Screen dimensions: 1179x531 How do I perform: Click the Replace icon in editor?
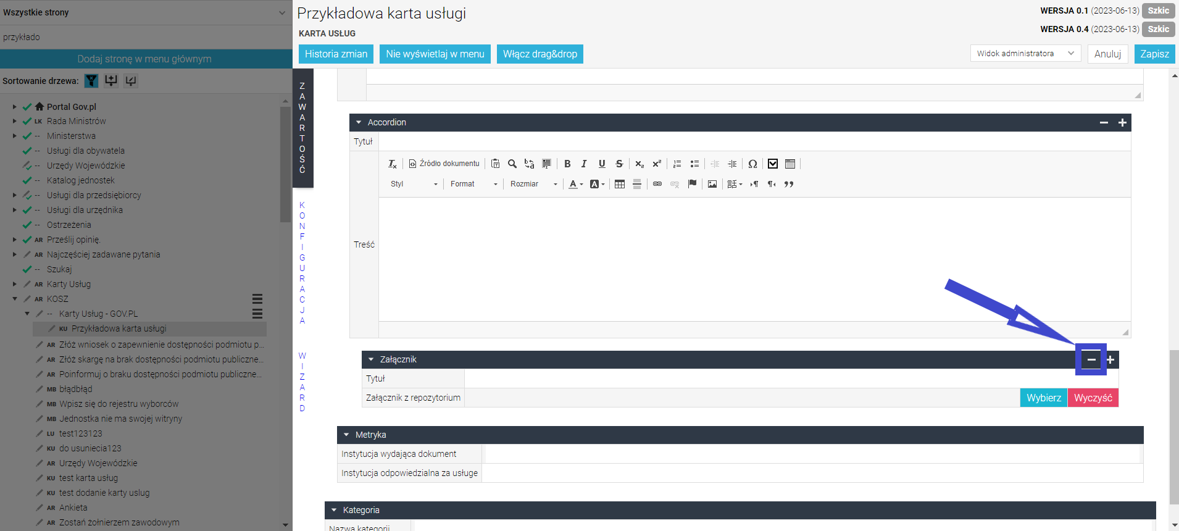pos(529,164)
